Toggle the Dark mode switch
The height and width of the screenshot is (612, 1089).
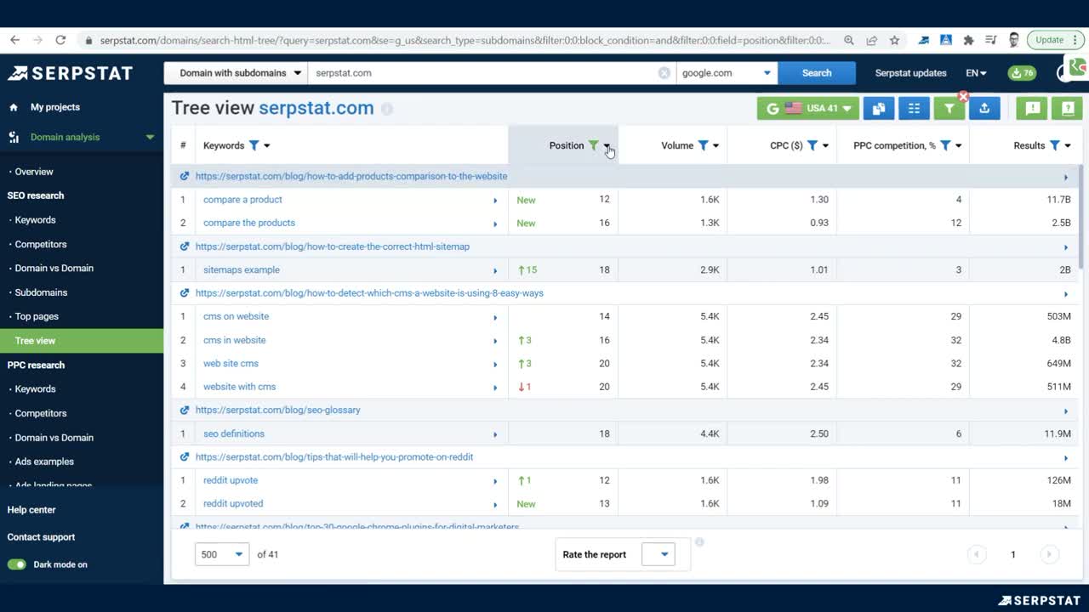tap(16, 564)
